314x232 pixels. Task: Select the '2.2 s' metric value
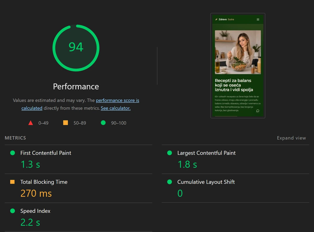point(30,222)
